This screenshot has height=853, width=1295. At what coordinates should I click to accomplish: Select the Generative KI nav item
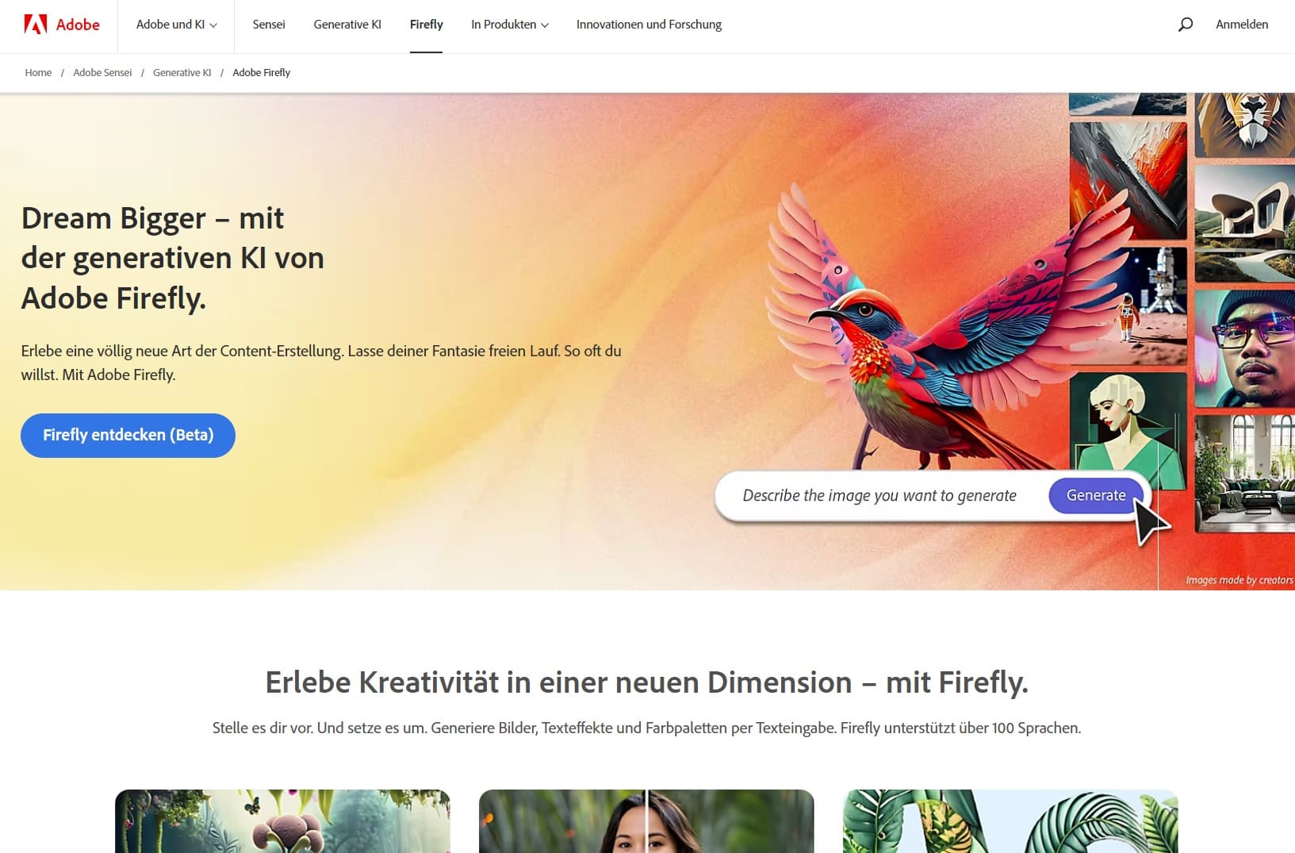tap(347, 25)
